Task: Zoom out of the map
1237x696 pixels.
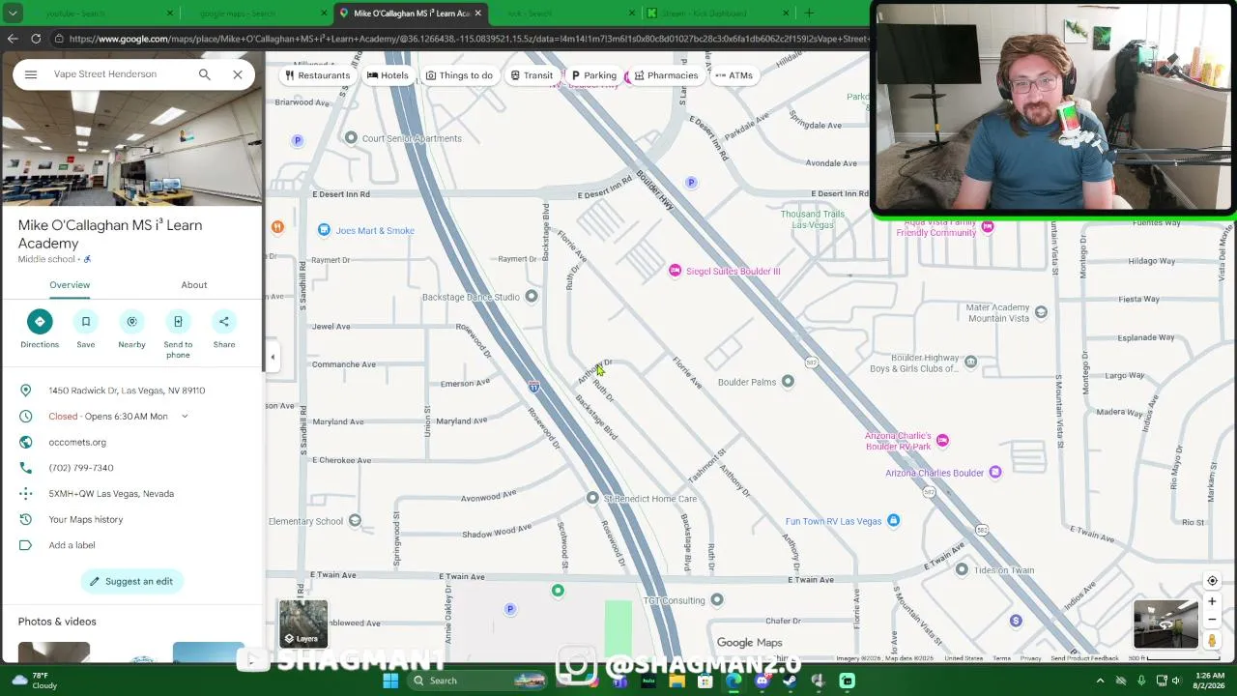Action: 1212,620
